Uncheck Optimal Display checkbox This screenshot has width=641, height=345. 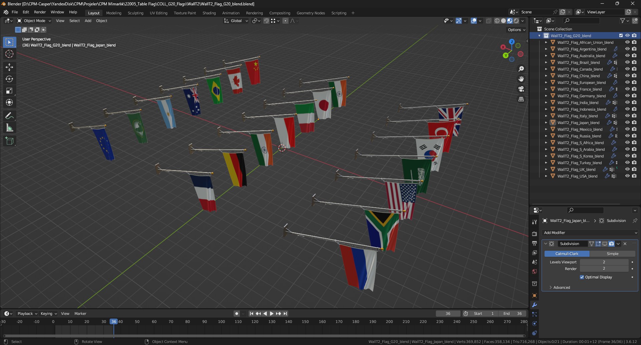coord(582,277)
